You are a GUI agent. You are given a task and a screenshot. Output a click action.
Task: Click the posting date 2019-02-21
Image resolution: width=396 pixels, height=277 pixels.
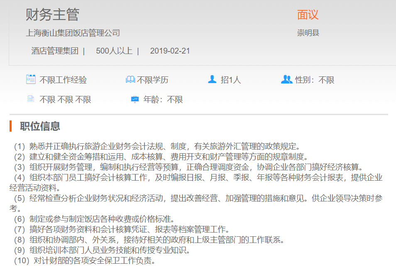pyautogui.click(x=170, y=51)
